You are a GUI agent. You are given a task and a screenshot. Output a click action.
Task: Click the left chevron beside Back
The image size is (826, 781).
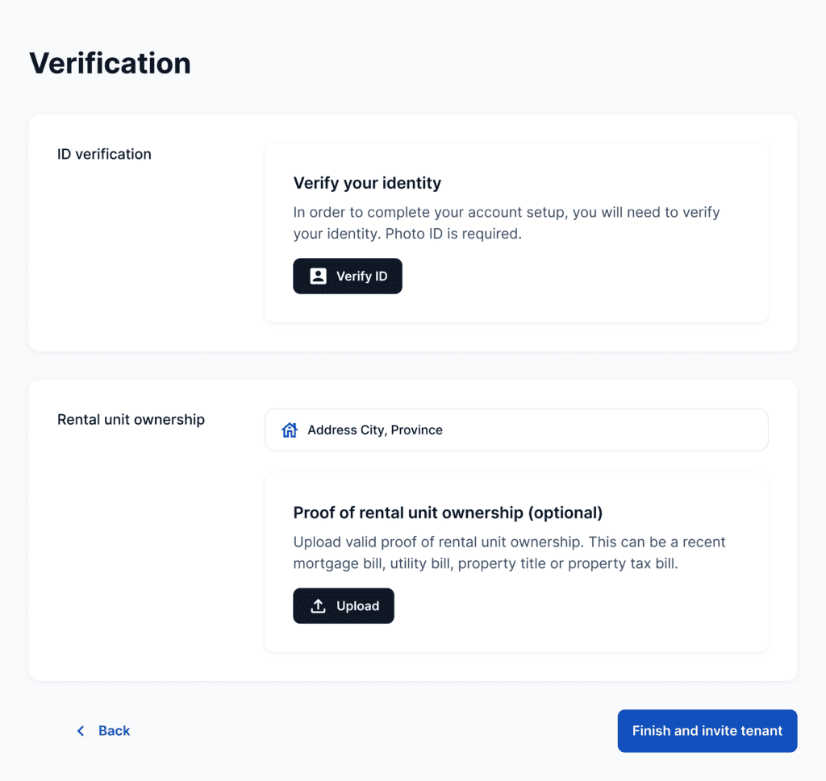point(81,731)
